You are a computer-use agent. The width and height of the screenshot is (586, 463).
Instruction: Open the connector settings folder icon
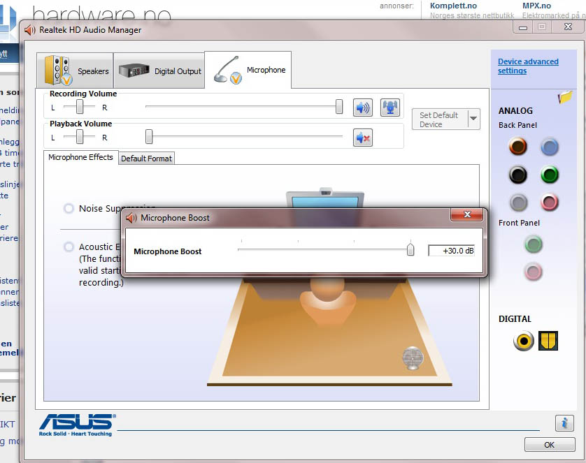tap(565, 97)
